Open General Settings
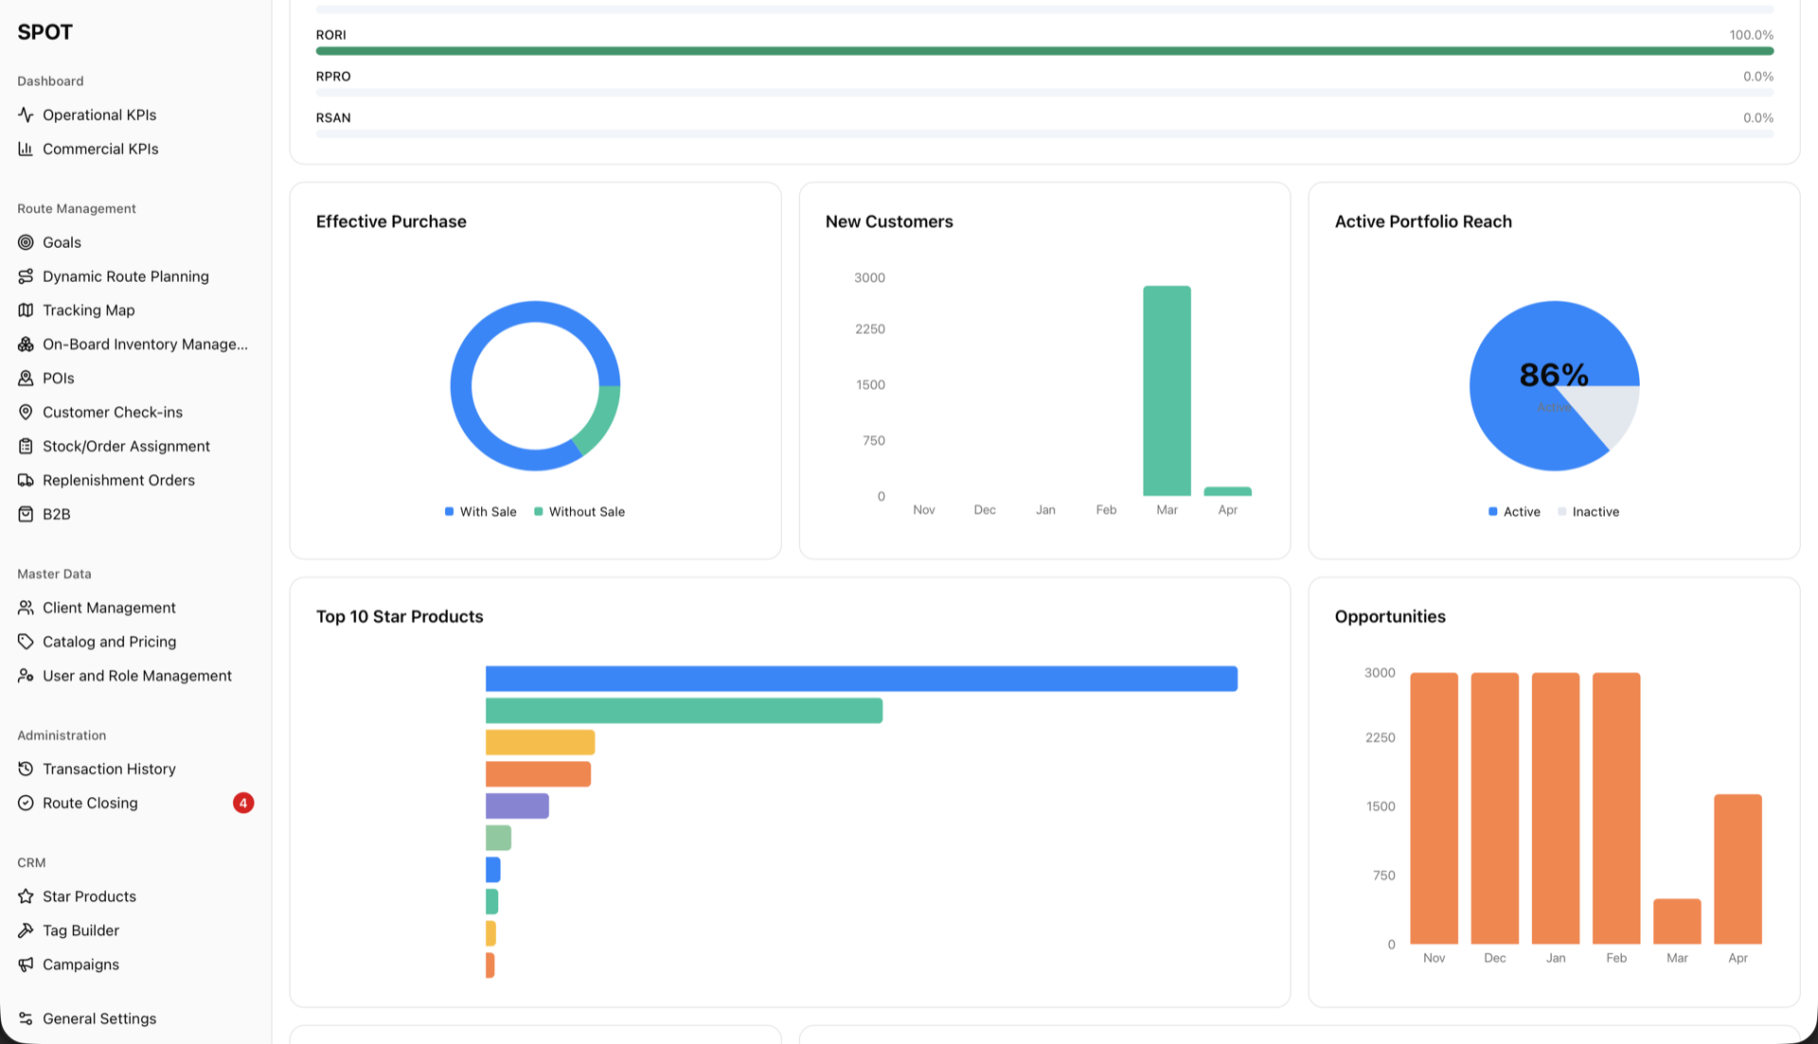Screen dimensions: 1818x1044 (99, 1019)
